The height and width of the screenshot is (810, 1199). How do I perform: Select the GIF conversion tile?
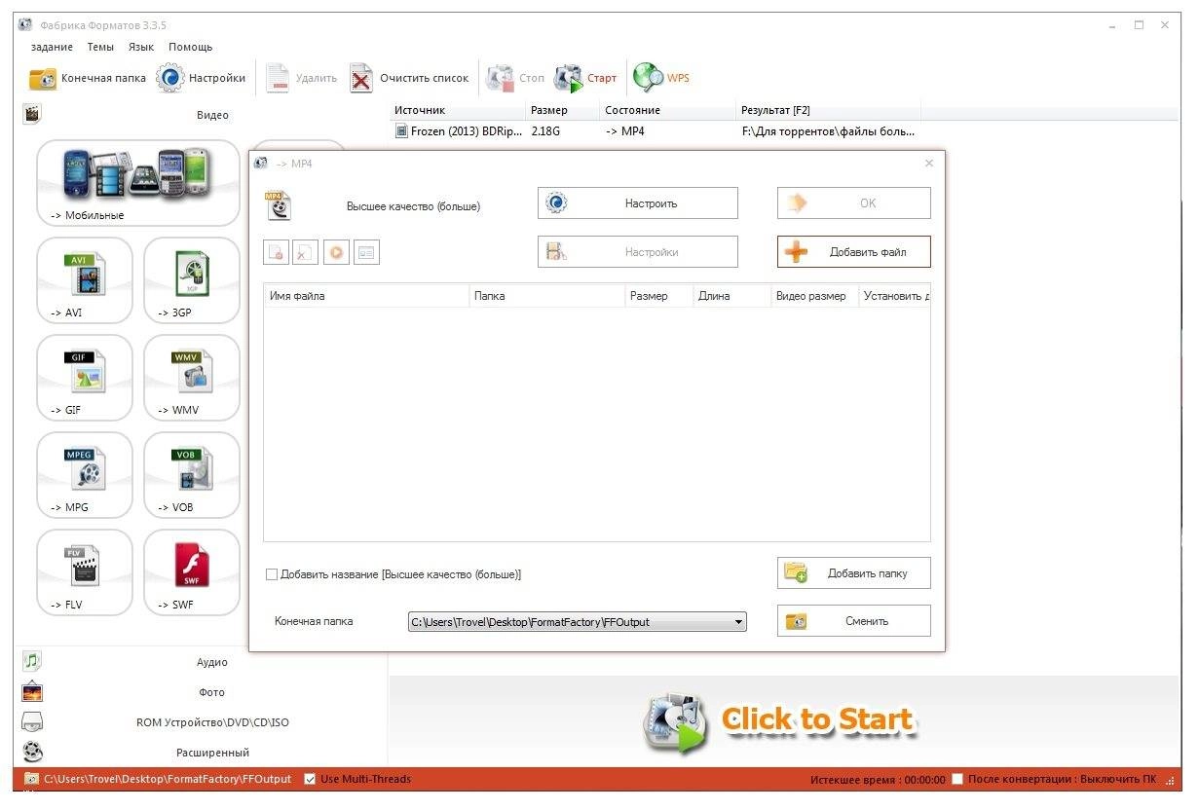point(85,378)
